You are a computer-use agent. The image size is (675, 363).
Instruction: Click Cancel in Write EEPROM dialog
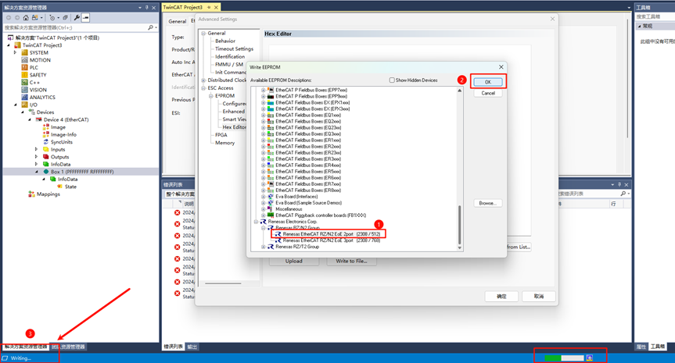[488, 93]
